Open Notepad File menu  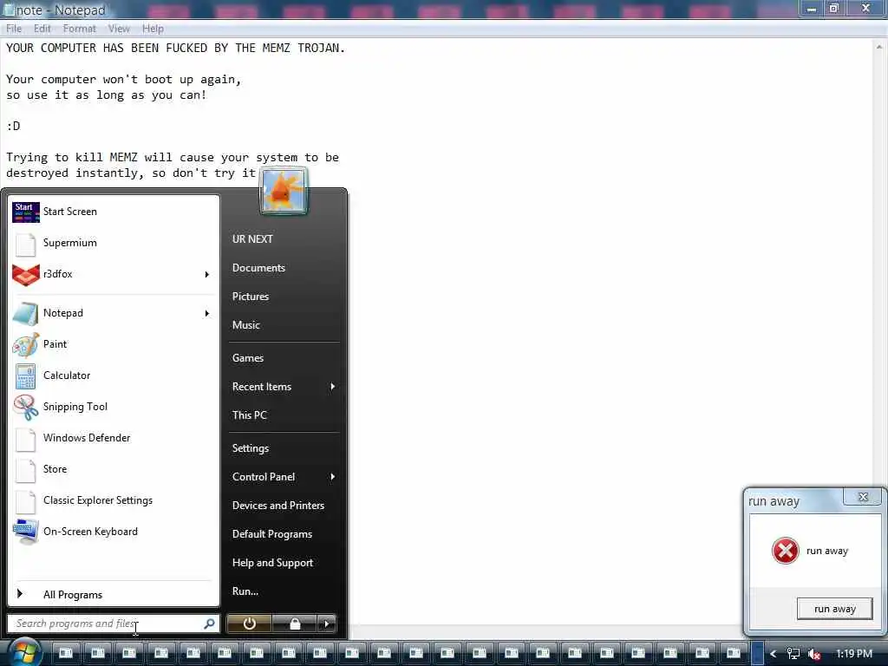click(14, 29)
